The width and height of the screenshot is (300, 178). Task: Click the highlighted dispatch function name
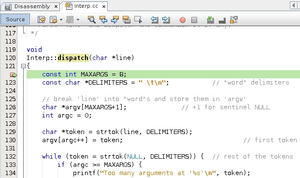[73, 58]
